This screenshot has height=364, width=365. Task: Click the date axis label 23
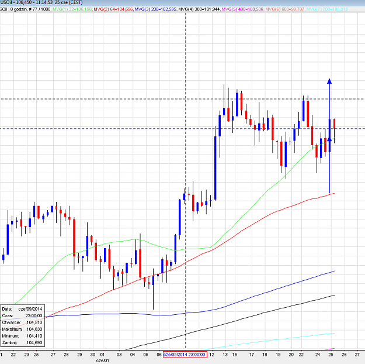pos(27,355)
